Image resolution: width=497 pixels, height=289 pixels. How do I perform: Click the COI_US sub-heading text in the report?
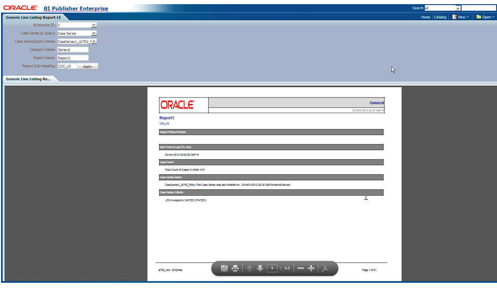click(x=164, y=123)
